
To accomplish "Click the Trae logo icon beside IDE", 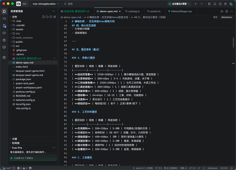I will (18, 4).
